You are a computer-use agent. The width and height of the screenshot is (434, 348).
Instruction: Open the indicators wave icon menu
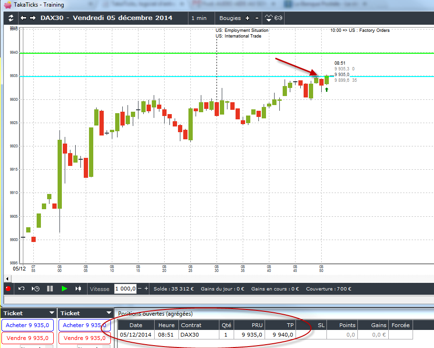coord(268,18)
